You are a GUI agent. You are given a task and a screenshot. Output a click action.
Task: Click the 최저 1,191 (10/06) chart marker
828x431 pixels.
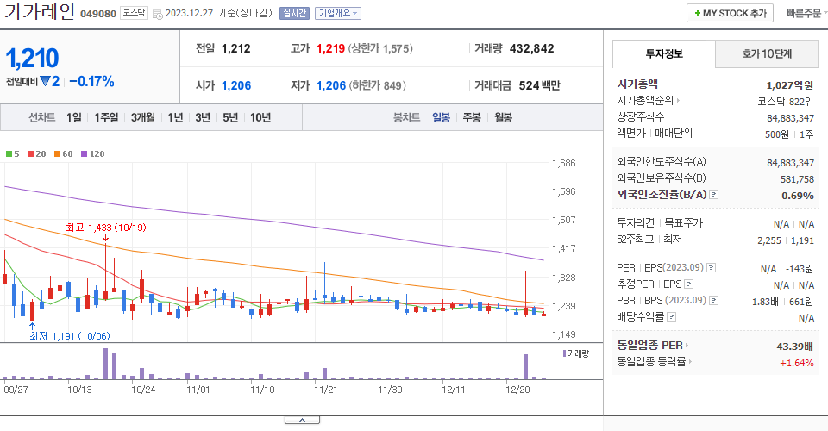pyautogui.click(x=70, y=336)
